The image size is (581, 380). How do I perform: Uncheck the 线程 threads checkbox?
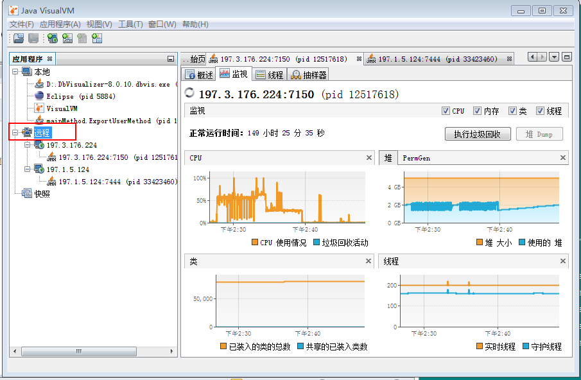click(x=541, y=111)
